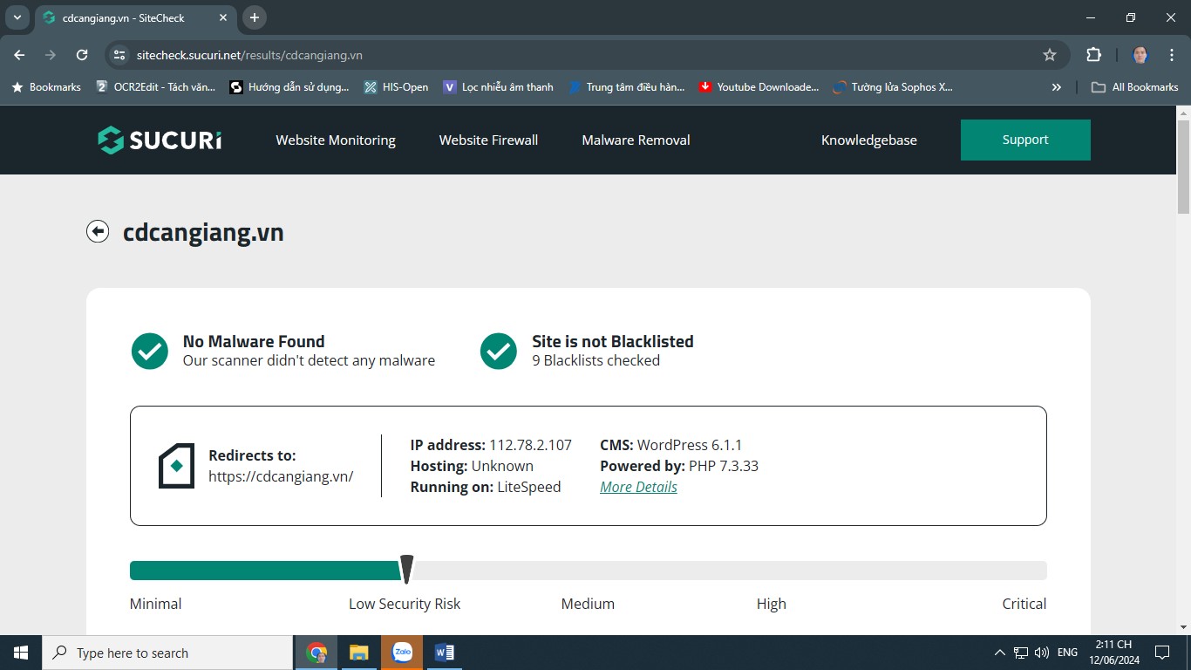Screen dimensions: 1191x670
Task: Open the Chrome profile avatar
Action: 1140,55
